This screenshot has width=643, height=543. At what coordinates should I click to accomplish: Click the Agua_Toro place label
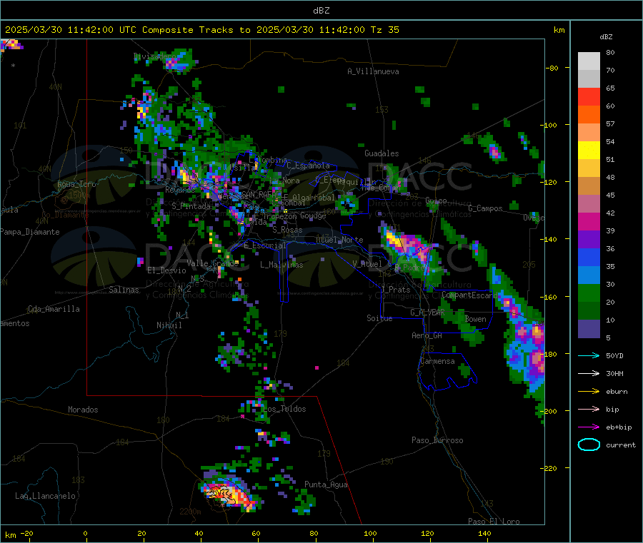click(x=76, y=184)
